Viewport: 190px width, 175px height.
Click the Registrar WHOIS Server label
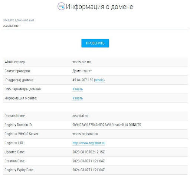[x=22, y=134]
